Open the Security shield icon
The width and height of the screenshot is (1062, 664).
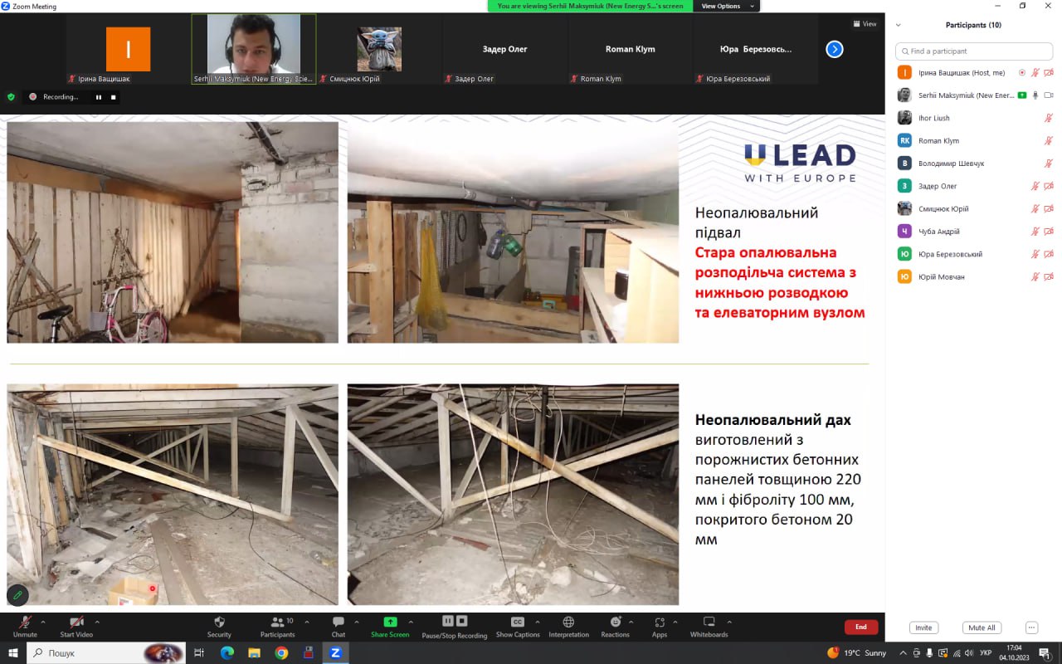(x=219, y=622)
